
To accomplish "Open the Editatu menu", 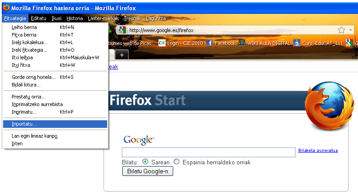I will tap(38, 18).
